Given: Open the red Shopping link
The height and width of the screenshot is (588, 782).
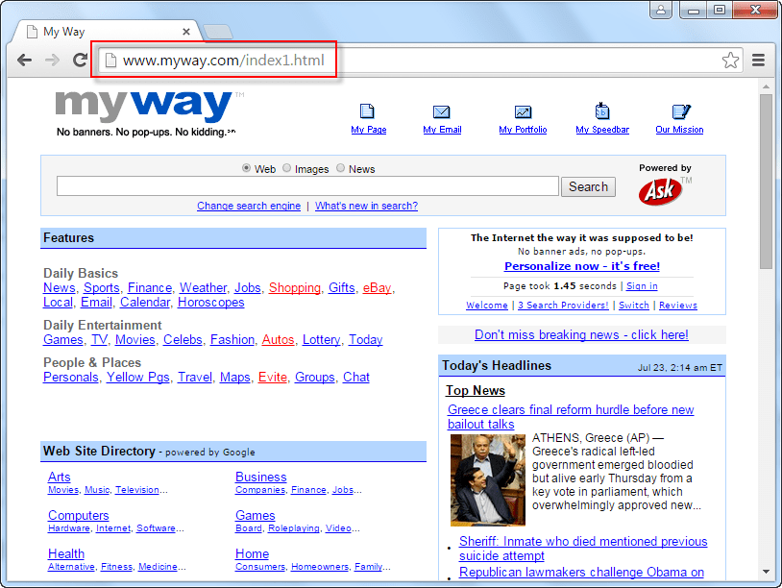Looking at the screenshot, I should 295,288.
